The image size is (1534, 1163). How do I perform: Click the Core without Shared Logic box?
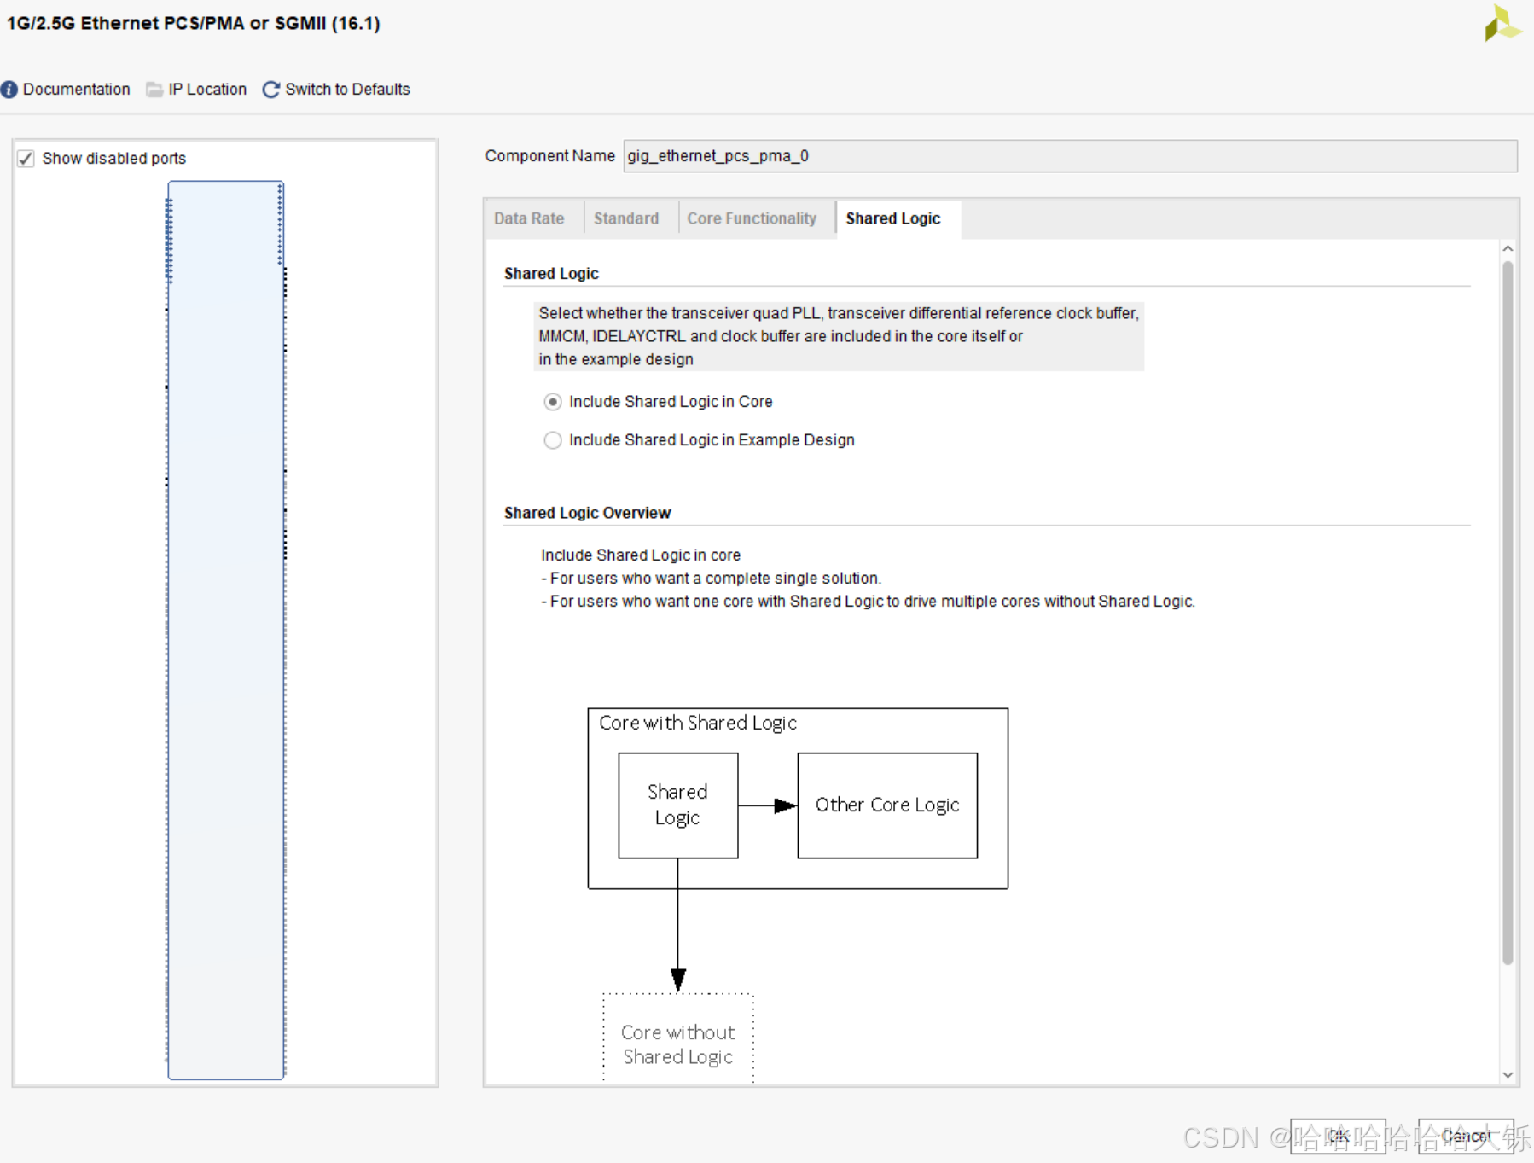coord(678,1038)
